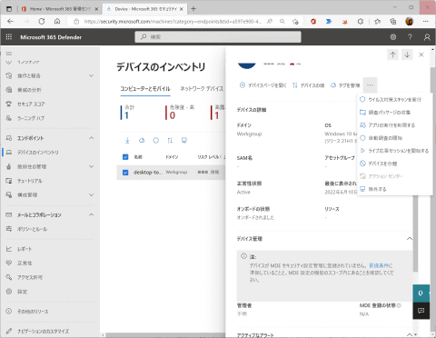Open the 前提条件 link in the note

(379, 265)
